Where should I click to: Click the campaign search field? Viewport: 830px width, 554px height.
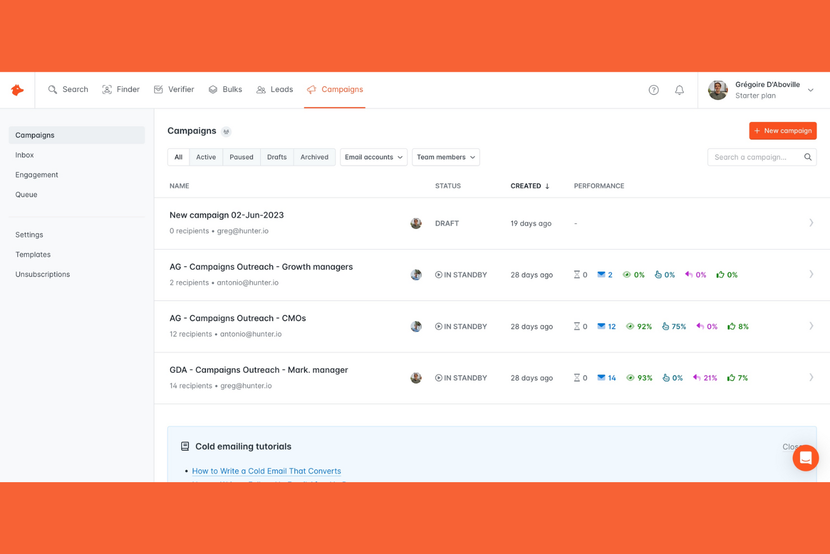(x=757, y=157)
